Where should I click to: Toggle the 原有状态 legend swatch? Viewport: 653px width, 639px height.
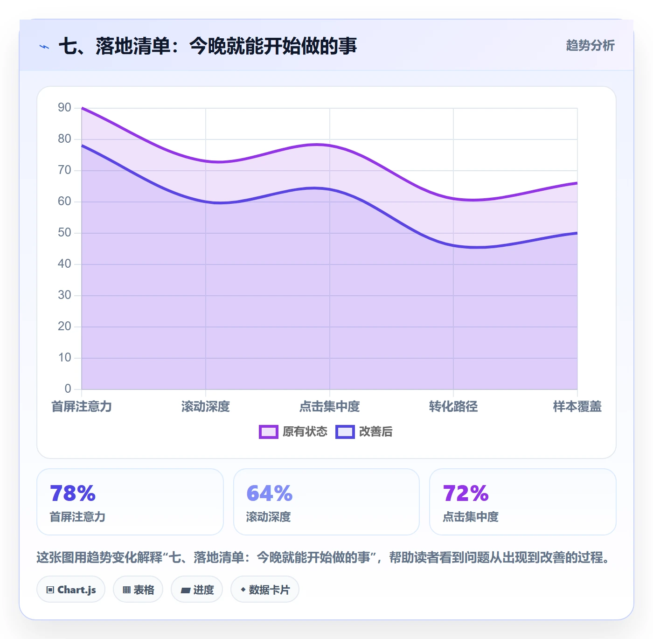click(269, 432)
